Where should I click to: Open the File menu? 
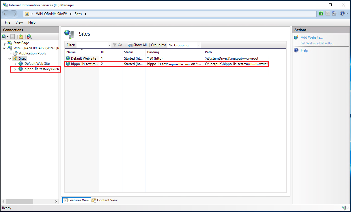pos(8,22)
